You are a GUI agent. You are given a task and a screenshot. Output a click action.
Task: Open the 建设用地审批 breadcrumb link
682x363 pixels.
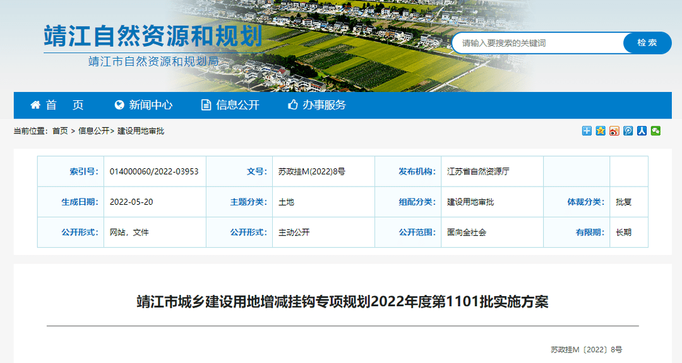pos(141,131)
